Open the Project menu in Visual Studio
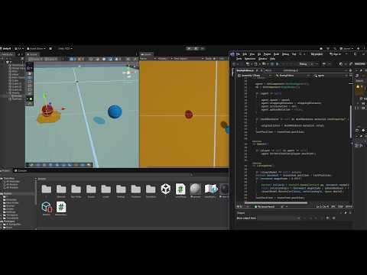 267,54
